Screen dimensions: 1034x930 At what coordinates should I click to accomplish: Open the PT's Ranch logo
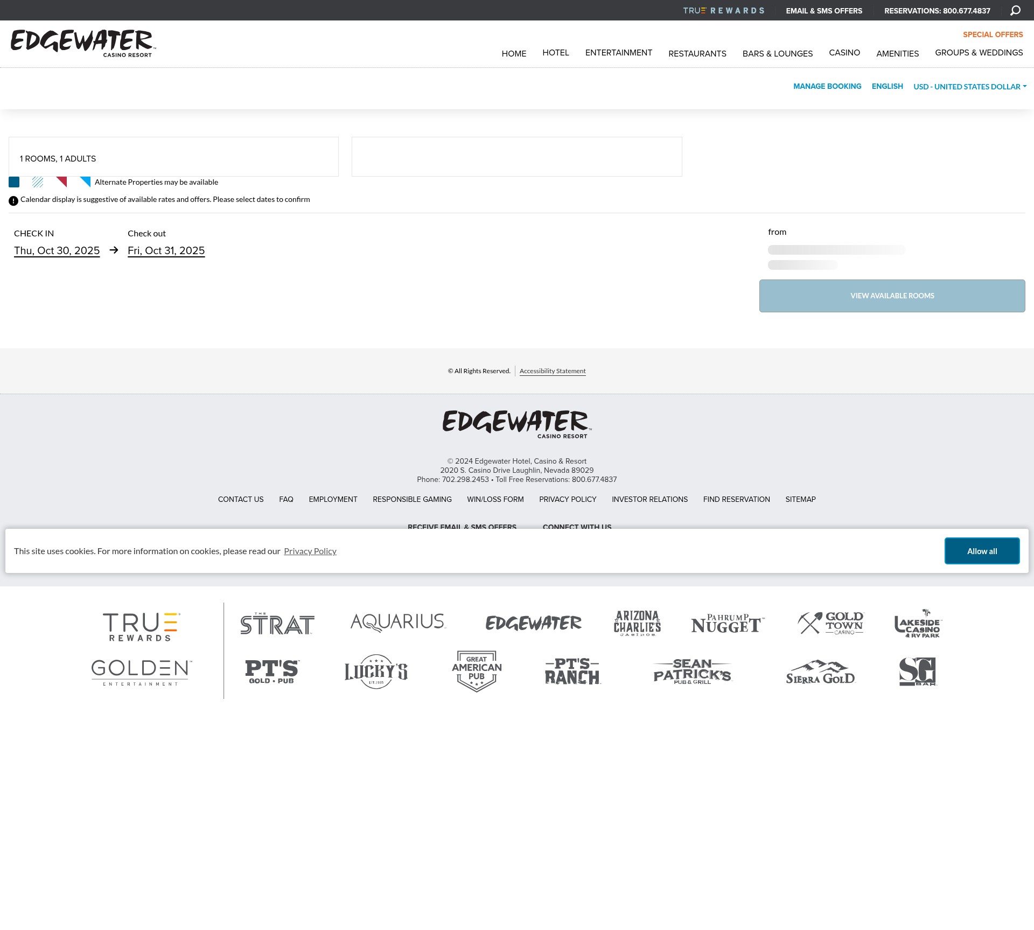pyautogui.click(x=572, y=672)
